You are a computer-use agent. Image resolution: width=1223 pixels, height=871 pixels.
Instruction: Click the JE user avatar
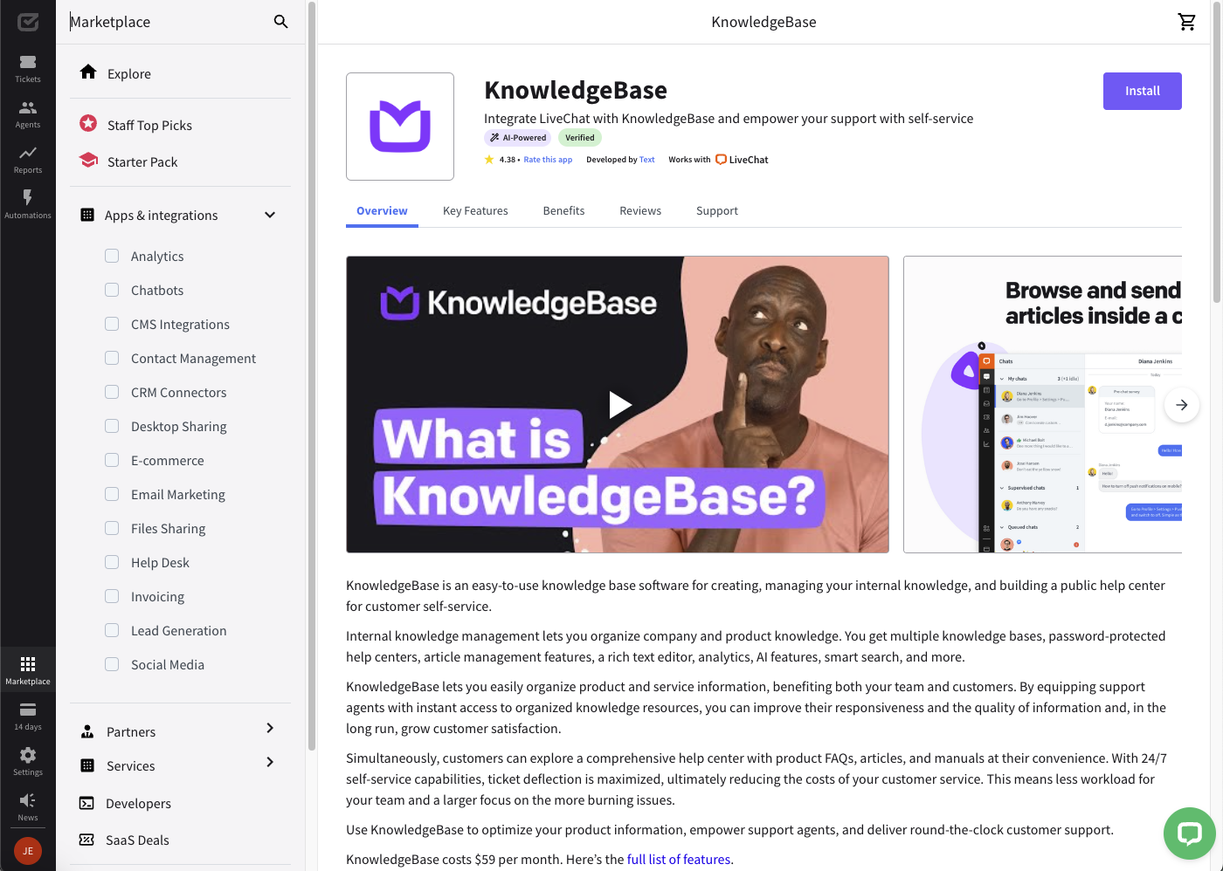pos(28,851)
